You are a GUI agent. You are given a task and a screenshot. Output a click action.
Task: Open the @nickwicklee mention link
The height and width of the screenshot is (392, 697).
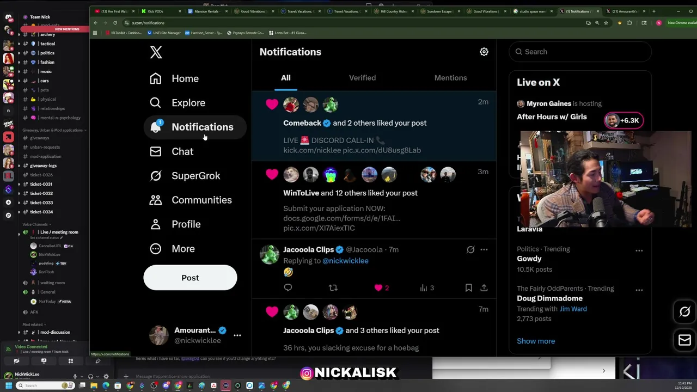(345, 261)
